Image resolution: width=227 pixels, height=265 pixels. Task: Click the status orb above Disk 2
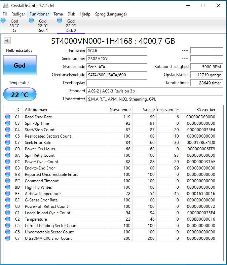click(60, 21)
